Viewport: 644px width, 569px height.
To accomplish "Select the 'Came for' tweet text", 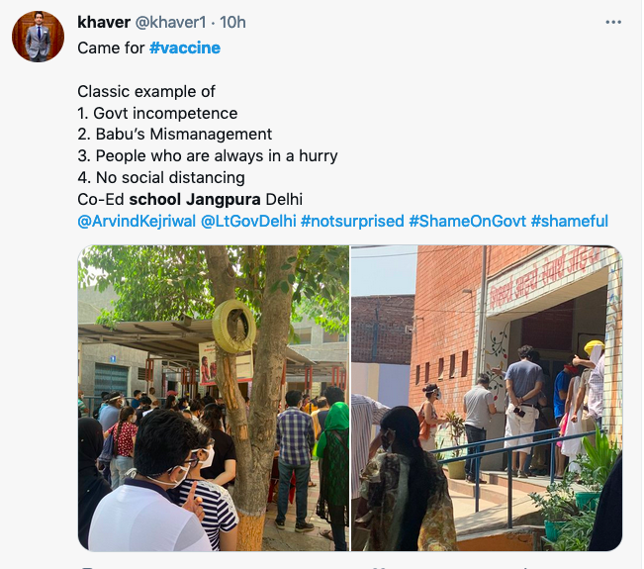I will [111, 48].
